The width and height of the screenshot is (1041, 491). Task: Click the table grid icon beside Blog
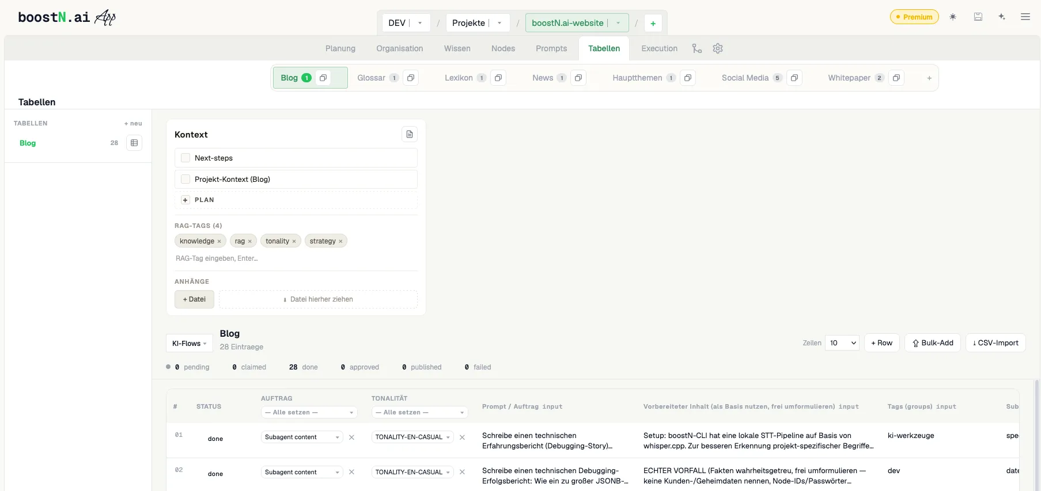tap(134, 143)
